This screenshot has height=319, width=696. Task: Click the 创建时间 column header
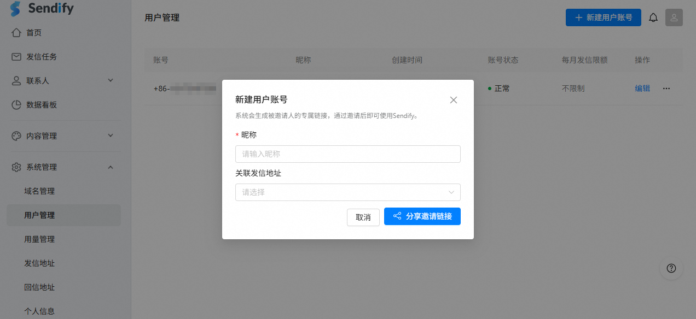pos(407,60)
